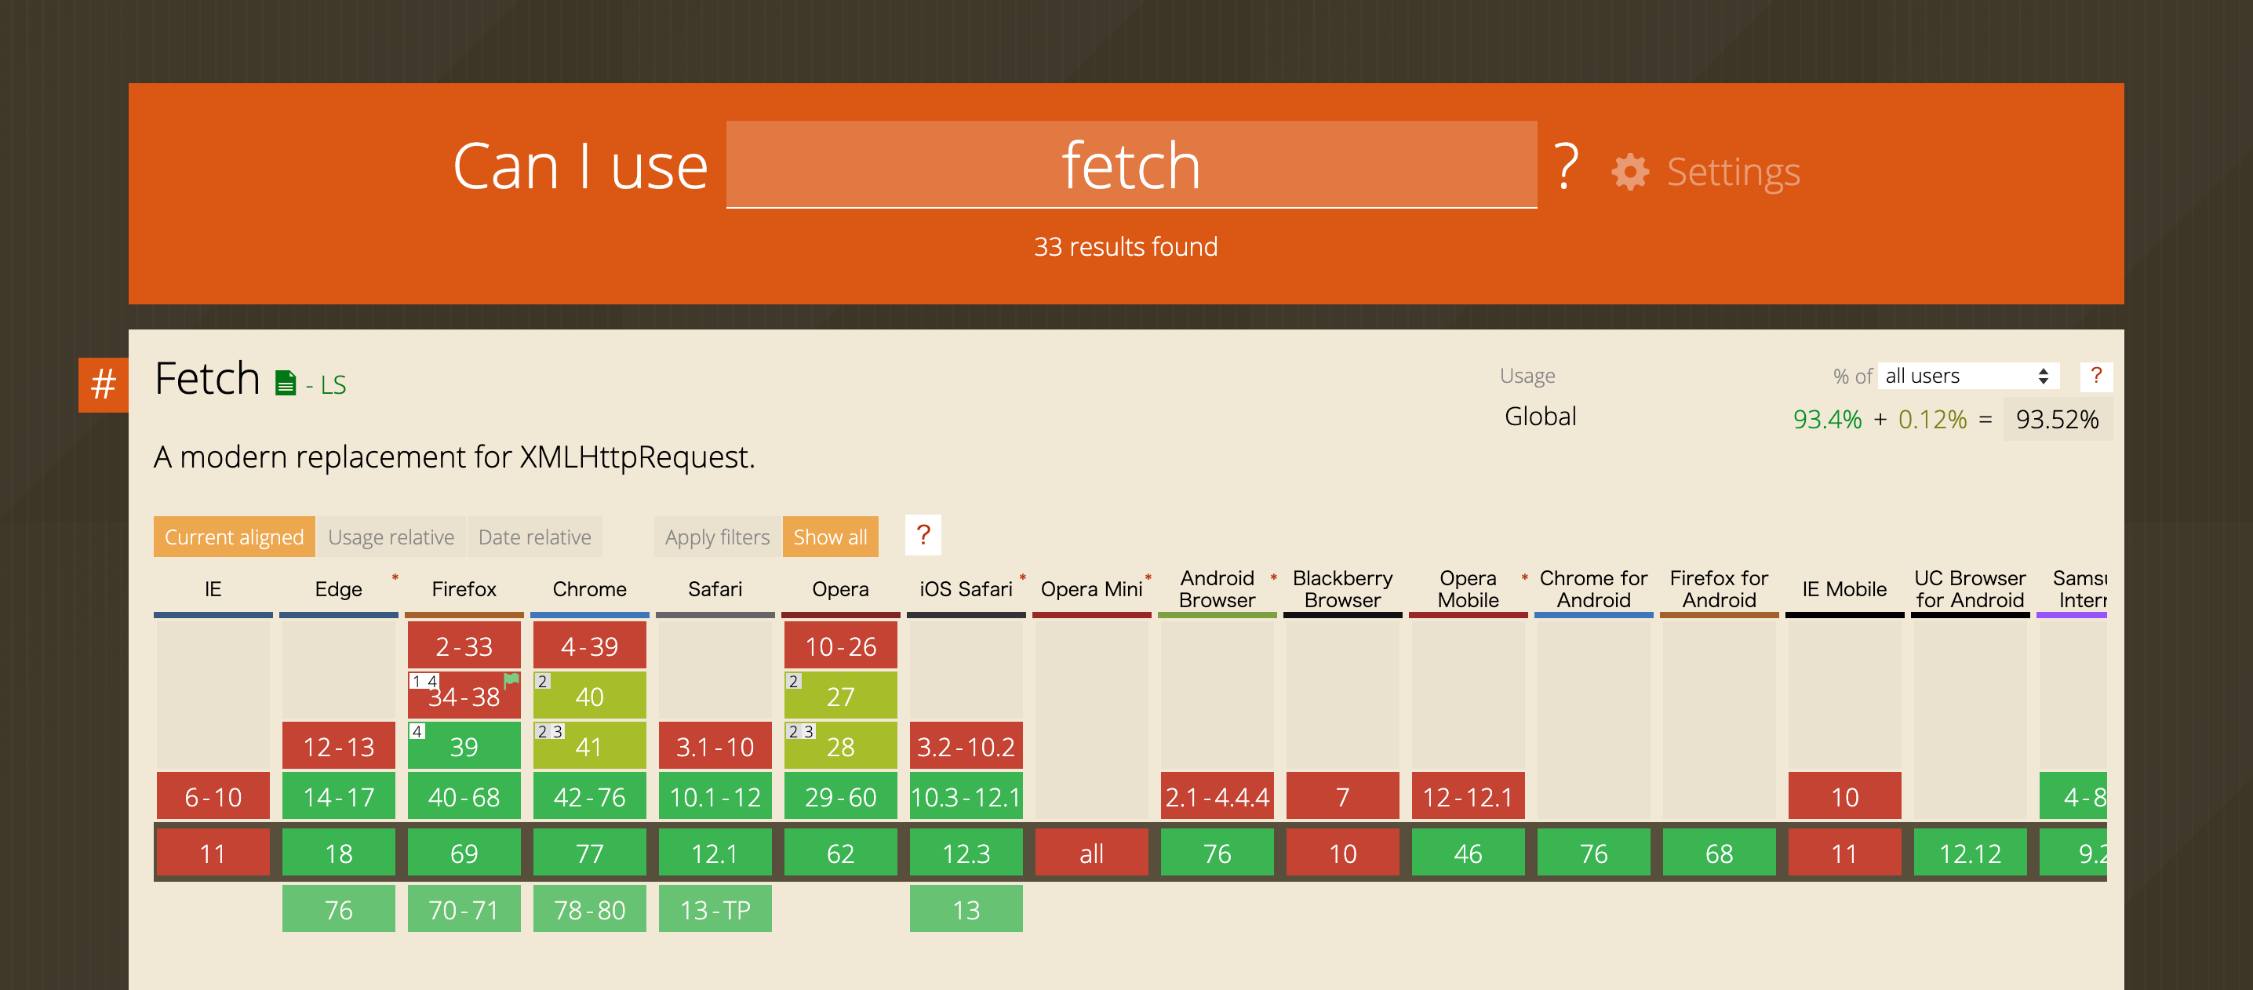Switch to Usage relative view
This screenshot has width=2253, height=990.
pyautogui.click(x=391, y=537)
